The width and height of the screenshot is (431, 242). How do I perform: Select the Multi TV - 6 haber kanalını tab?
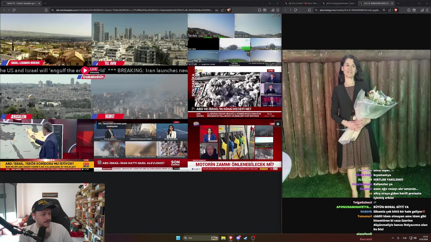point(21,3)
